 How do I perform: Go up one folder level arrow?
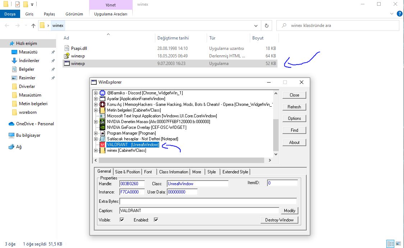pyautogui.click(x=33, y=25)
